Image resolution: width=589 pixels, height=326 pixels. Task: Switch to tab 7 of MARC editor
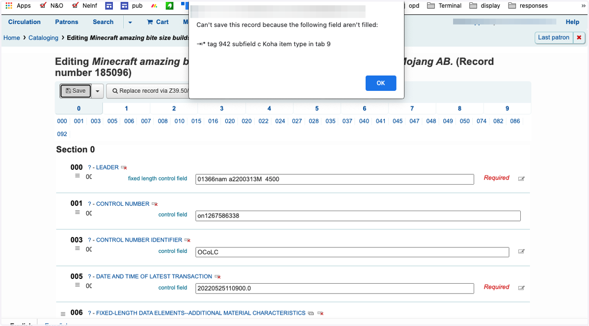(x=412, y=109)
